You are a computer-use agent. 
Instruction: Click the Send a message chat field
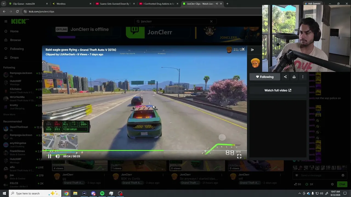click(319, 175)
